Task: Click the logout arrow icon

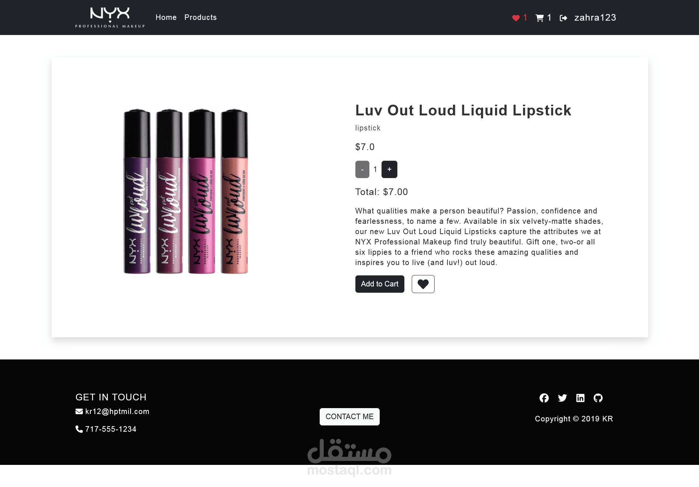Action: [563, 18]
